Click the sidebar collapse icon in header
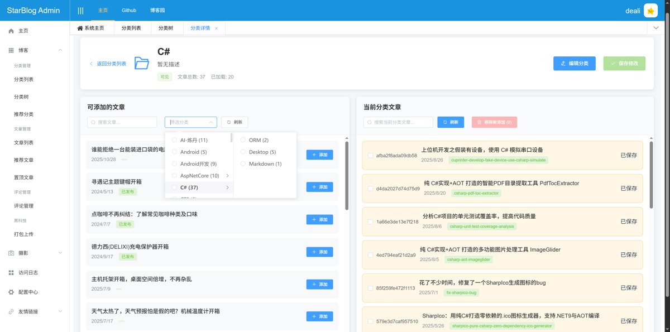 tap(80, 11)
